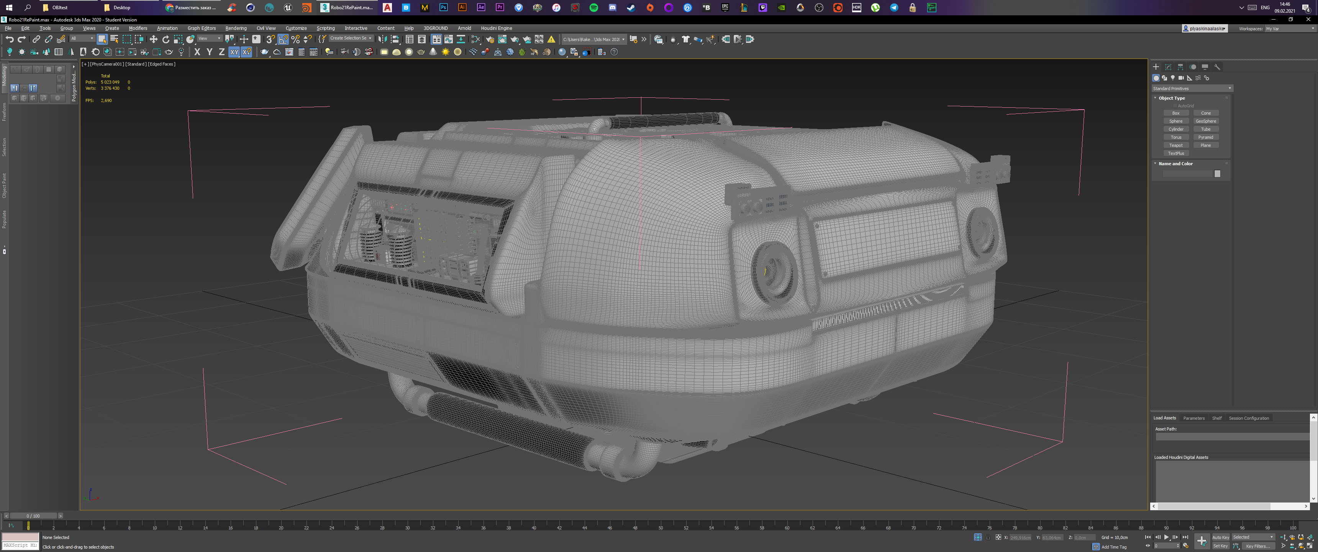Open the Modify panel tab icon

pyautogui.click(x=1168, y=67)
